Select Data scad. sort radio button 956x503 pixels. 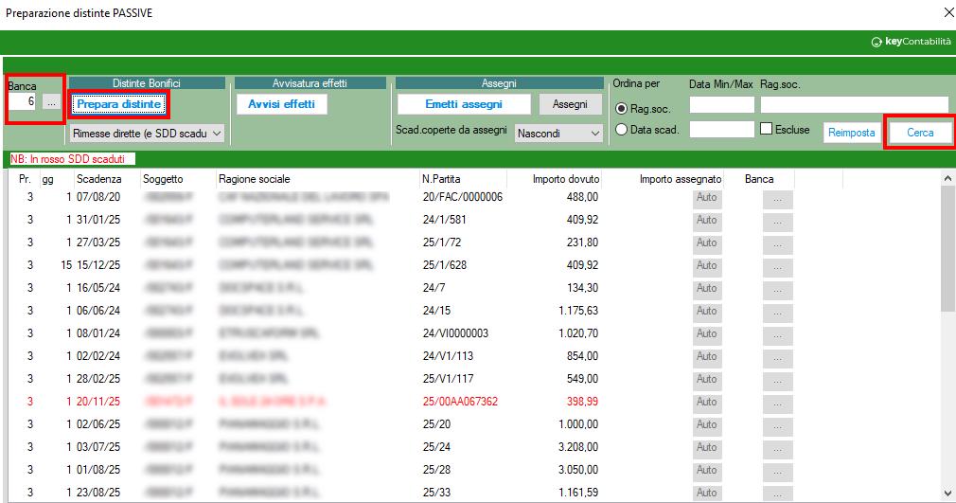pos(622,131)
